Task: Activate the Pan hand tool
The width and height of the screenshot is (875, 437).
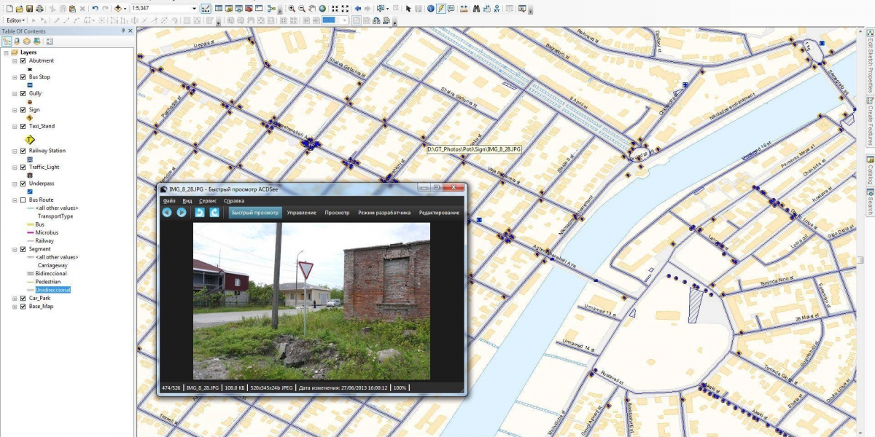Action: point(312,8)
